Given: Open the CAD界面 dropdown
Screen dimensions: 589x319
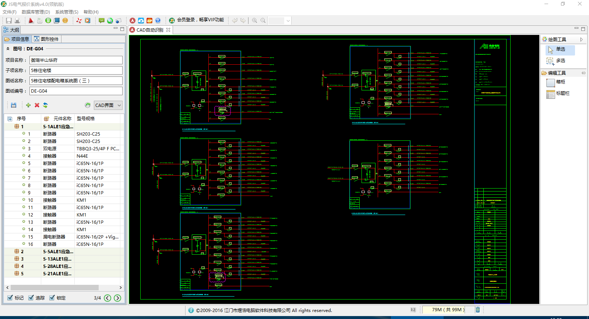Looking at the screenshot, I should (108, 105).
